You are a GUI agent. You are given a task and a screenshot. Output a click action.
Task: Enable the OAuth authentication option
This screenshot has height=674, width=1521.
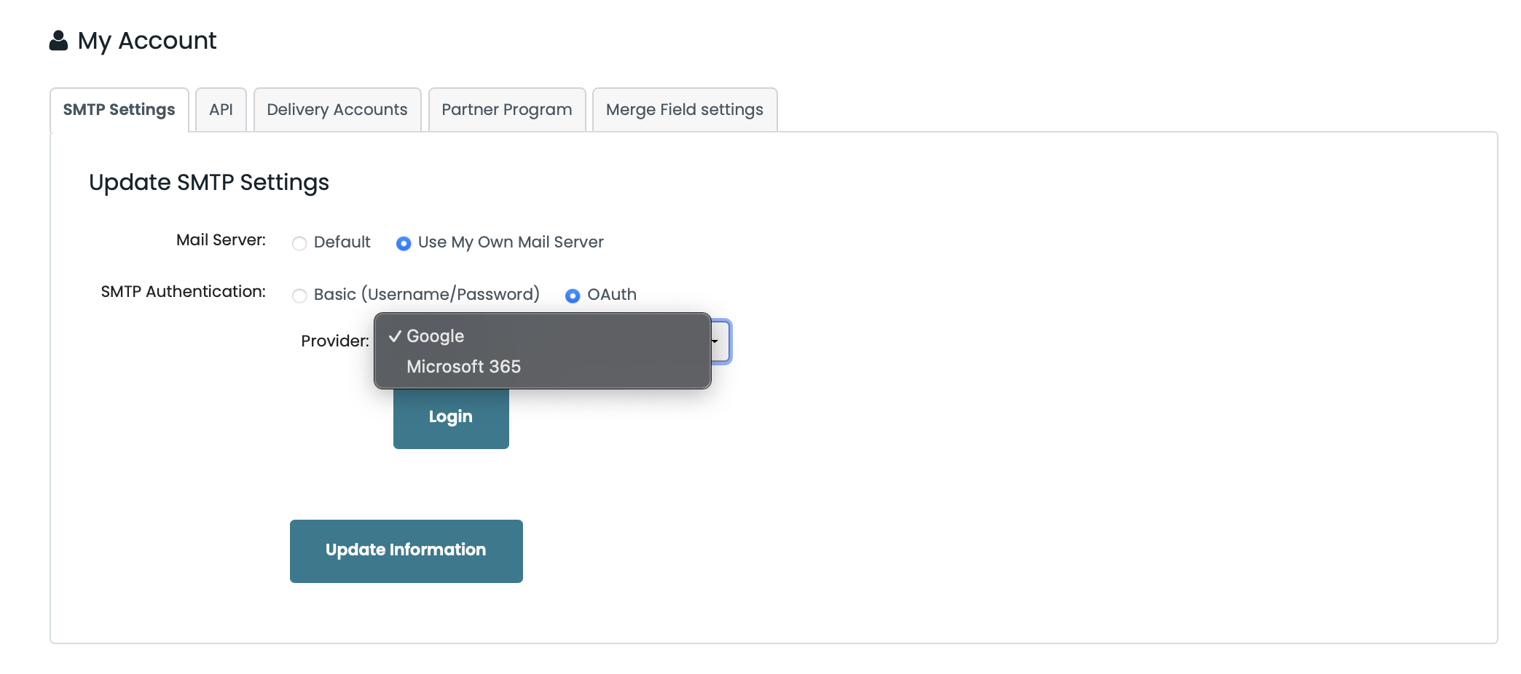click(x=573, y=296)
